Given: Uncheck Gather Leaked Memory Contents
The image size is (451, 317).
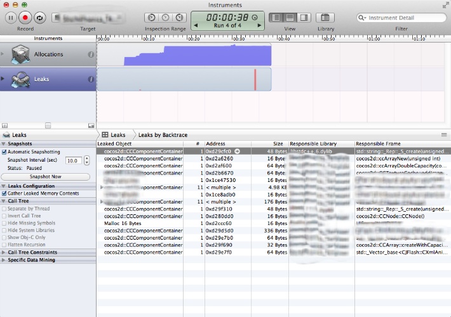Looking at the screenshot, I should click(4, 193).
